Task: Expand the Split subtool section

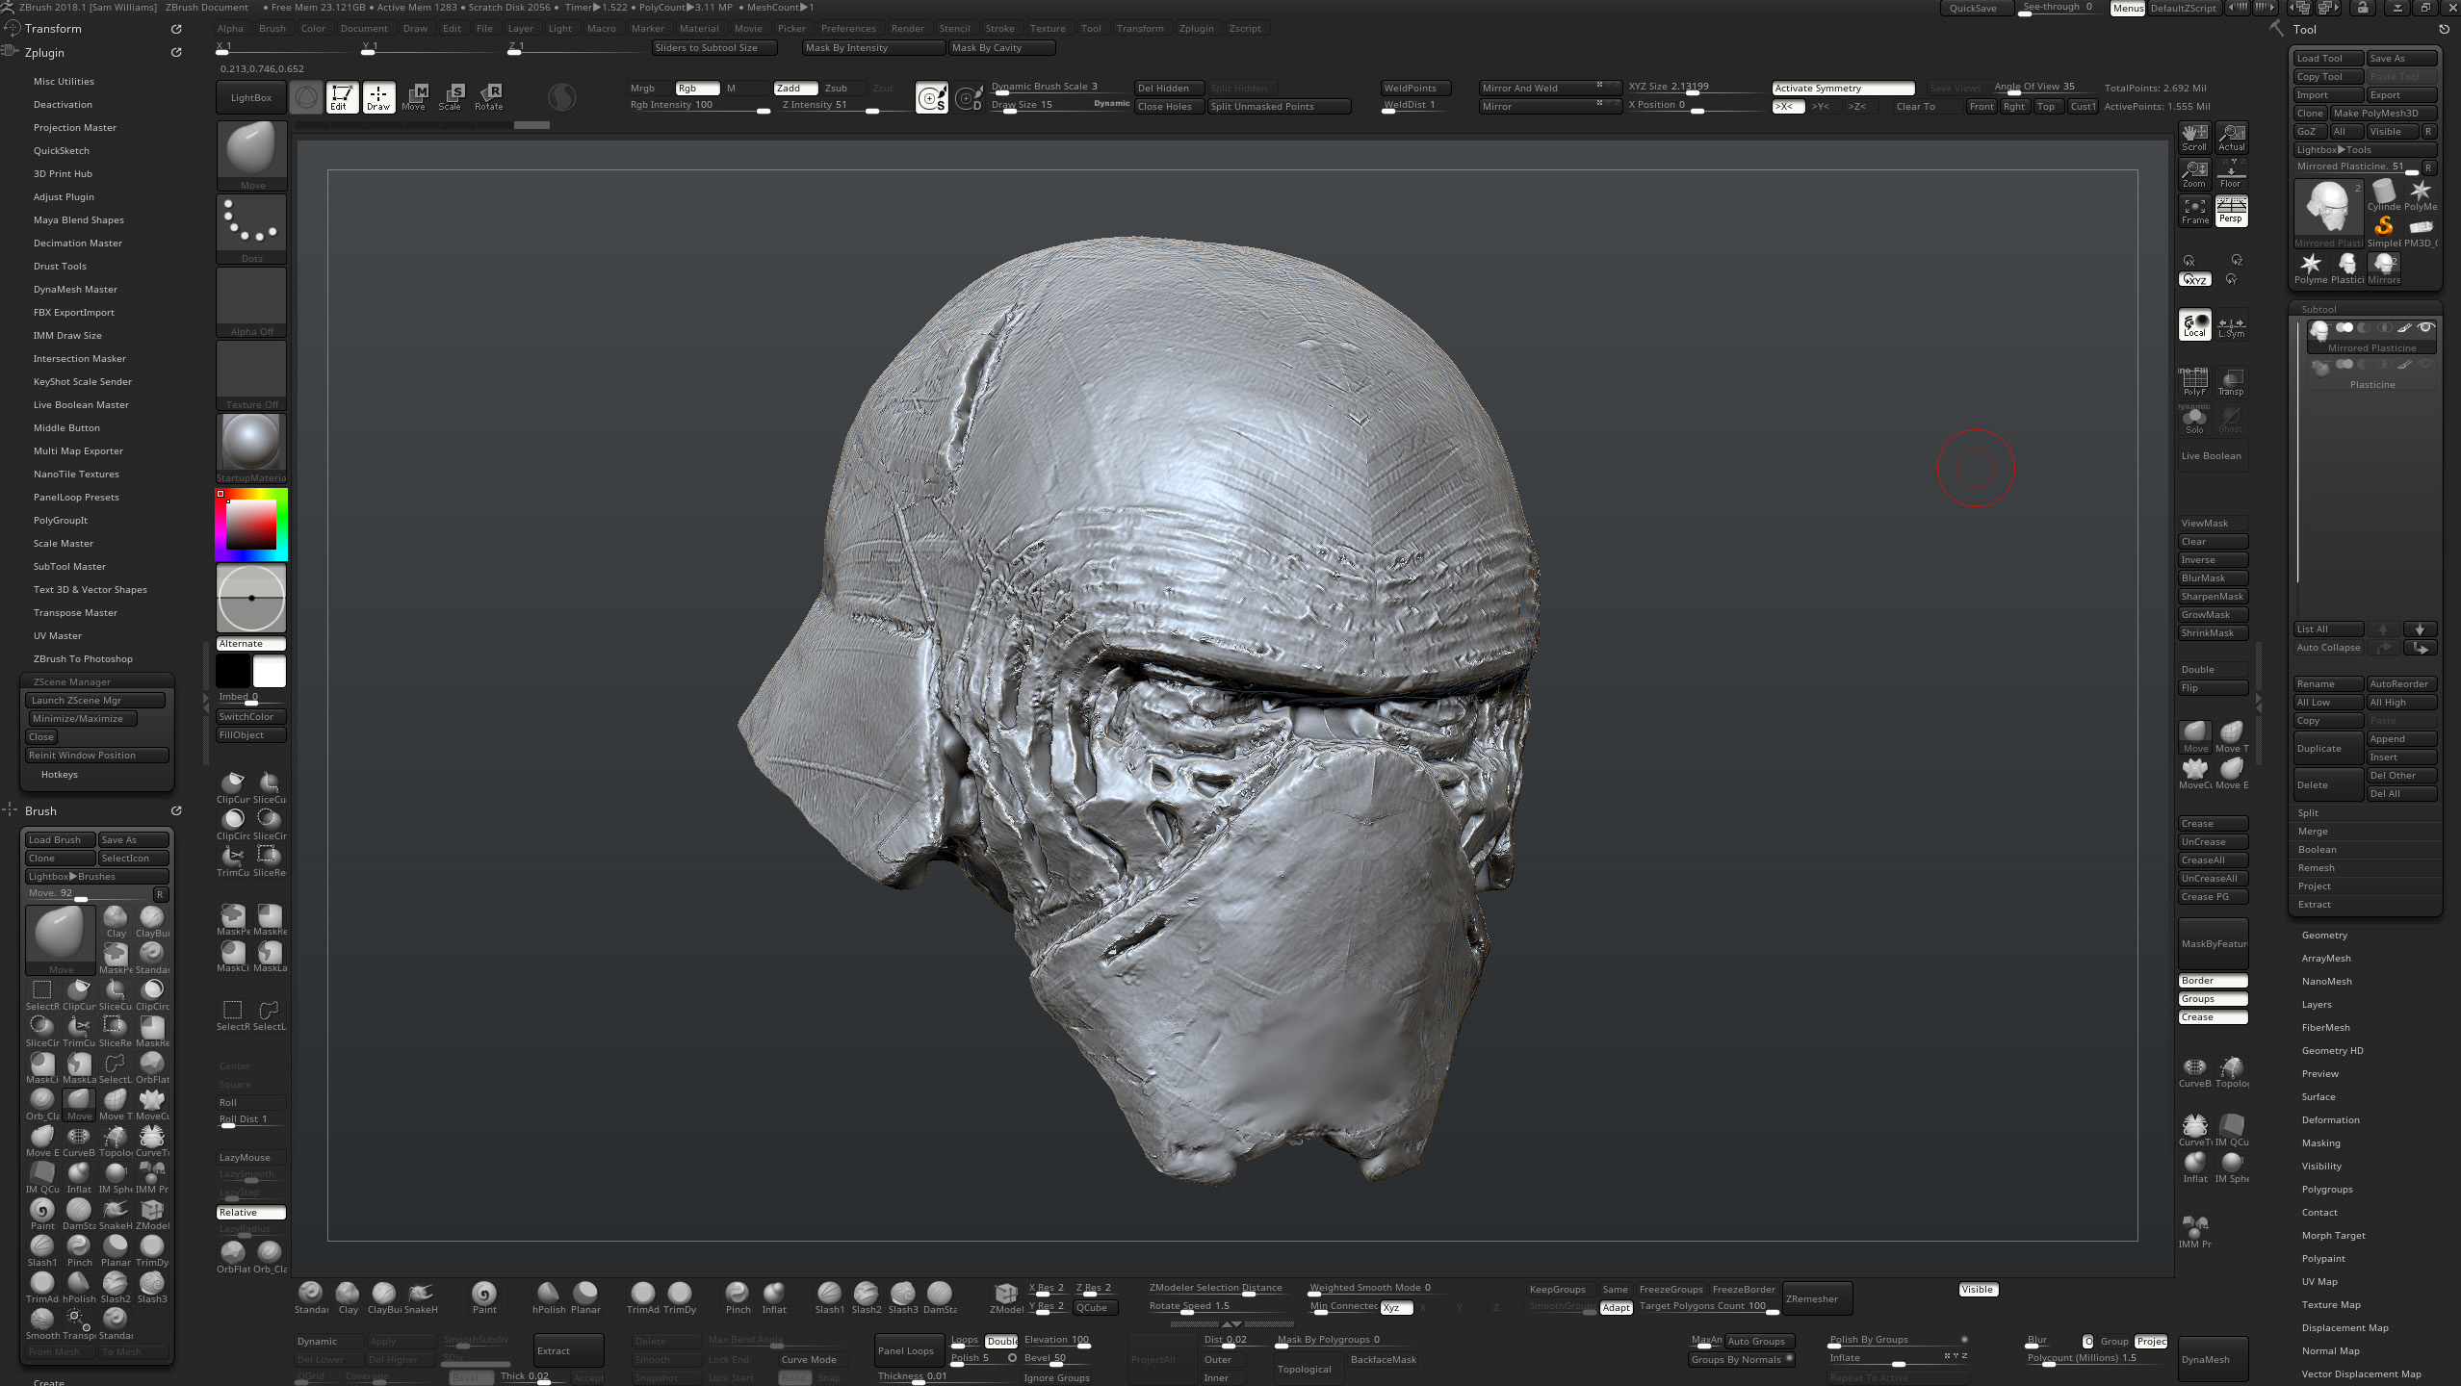Action: pyautogui.click(x=2308, y=813)
